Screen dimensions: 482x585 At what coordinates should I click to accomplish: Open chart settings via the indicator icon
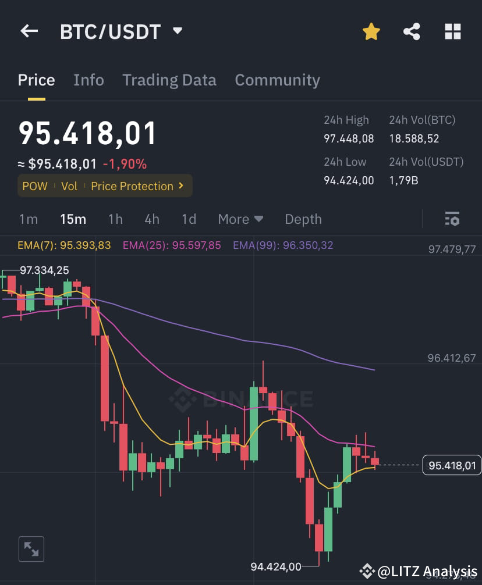[x=452, y=219]
